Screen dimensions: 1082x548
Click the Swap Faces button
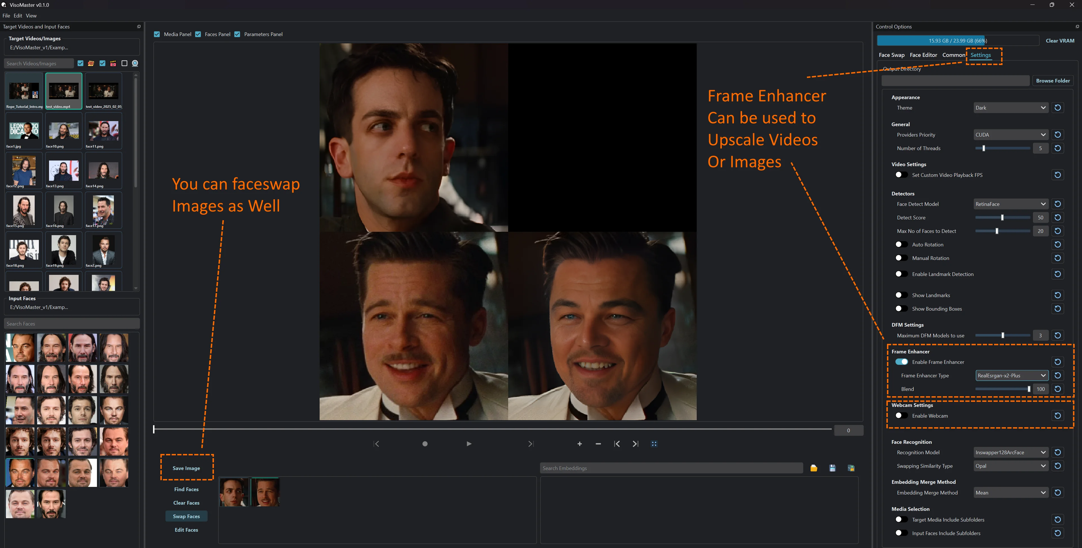click(186, 516)
